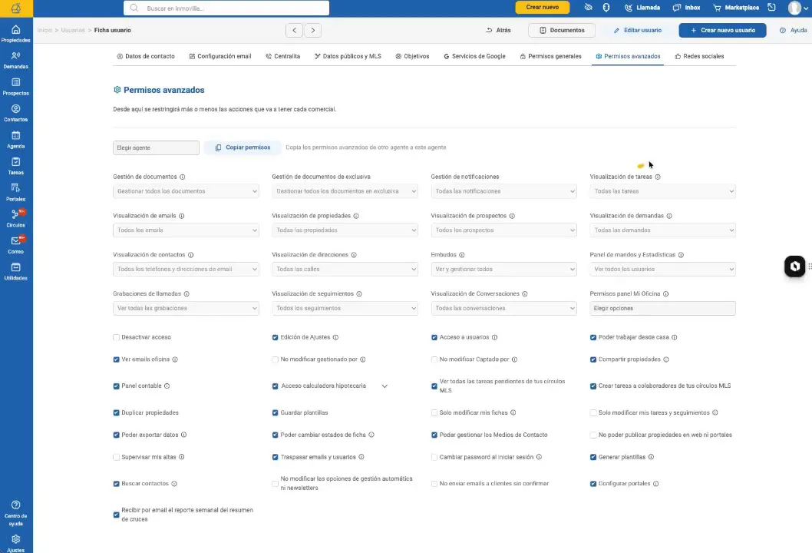Open Gestión de notificaciones dropdown
812x553 pixels.
pos(504,191)
